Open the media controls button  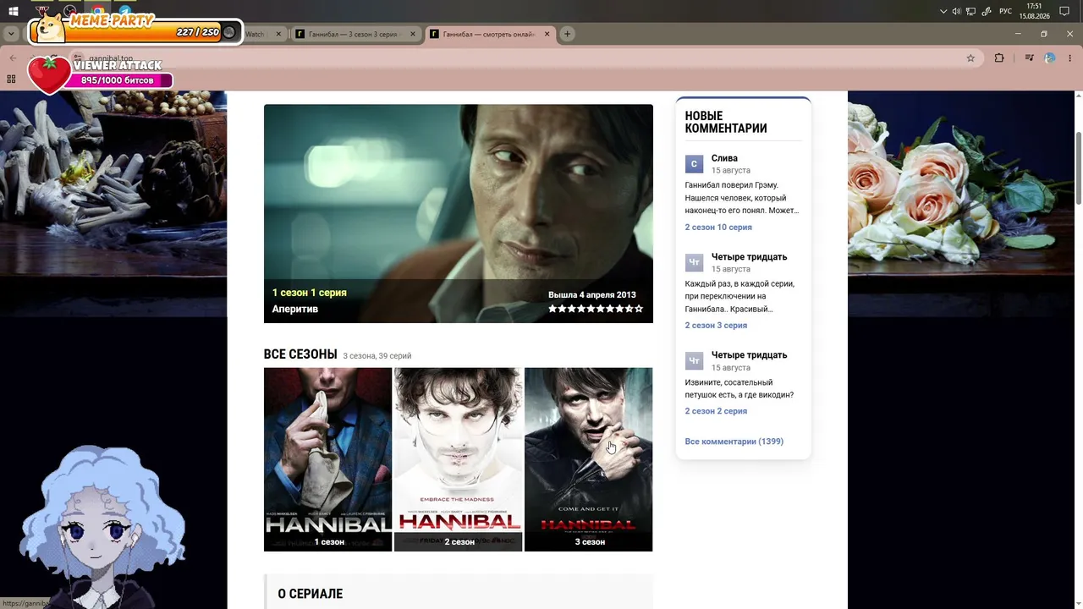click(x=1029, y=58)
